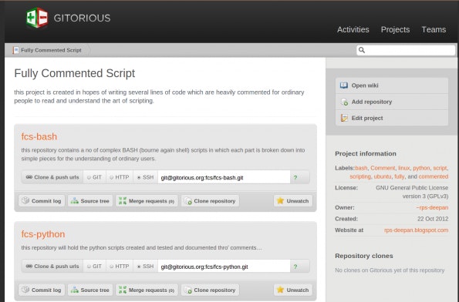Open the linux label link

point(404,168)
